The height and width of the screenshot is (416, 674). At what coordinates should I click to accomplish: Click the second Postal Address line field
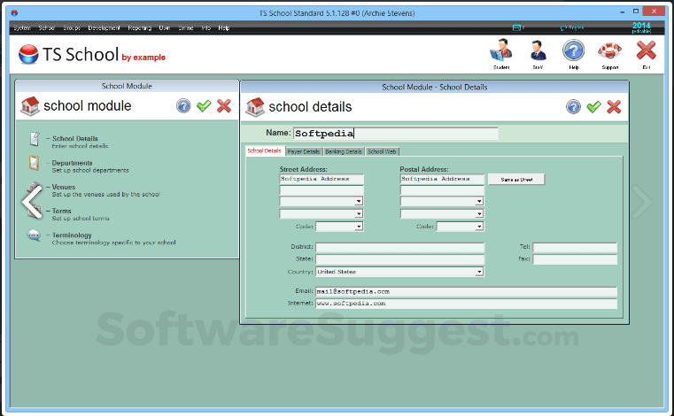pos(442,190)
